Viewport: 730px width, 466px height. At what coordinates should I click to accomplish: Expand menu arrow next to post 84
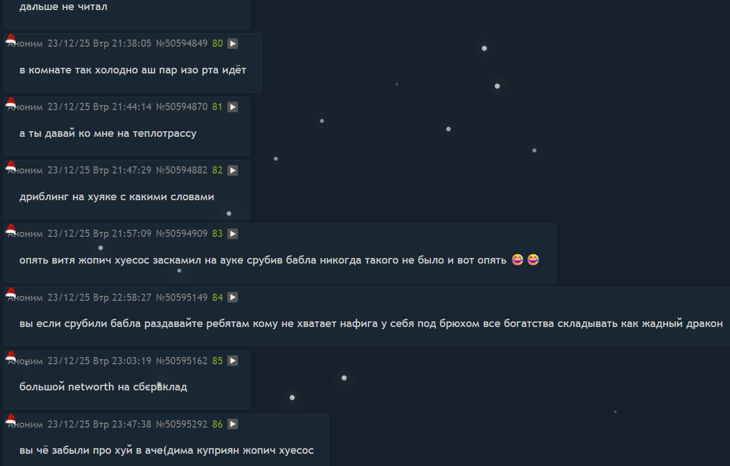click(232, 298)
